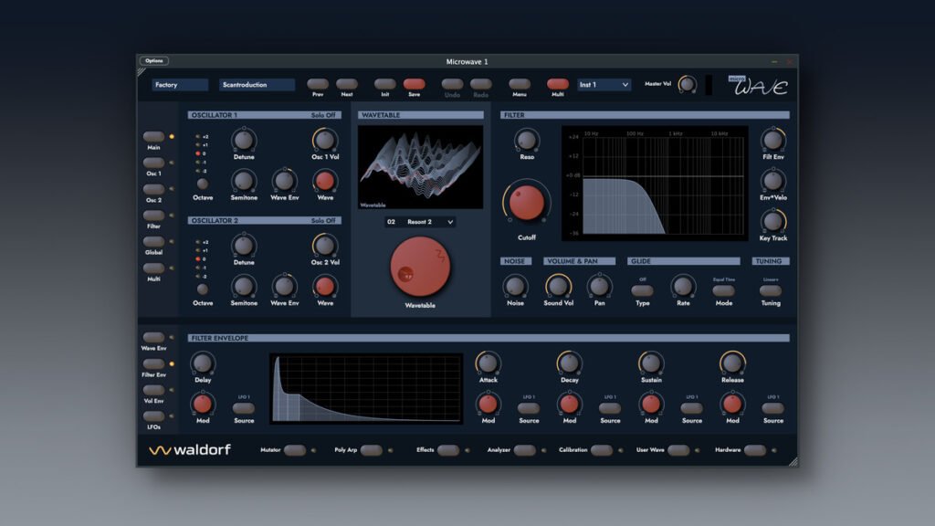Switch to the Global page
The width and height of the screenshot is (935, 526).
153,241
